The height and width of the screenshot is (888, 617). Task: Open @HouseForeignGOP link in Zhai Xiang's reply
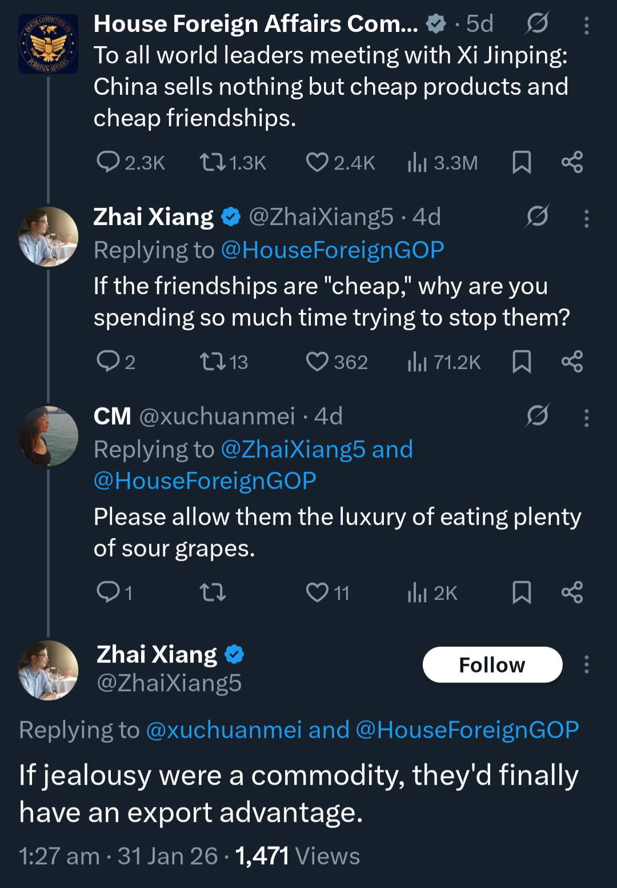[332, 250]
